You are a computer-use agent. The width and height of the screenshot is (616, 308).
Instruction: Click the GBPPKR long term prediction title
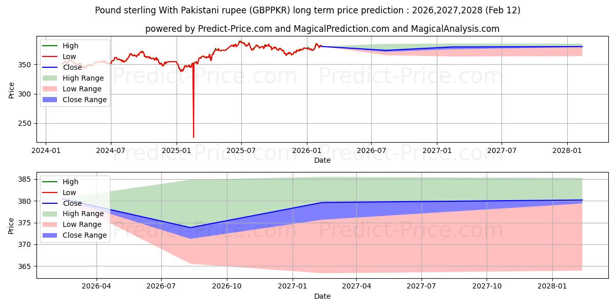[307, 10]
